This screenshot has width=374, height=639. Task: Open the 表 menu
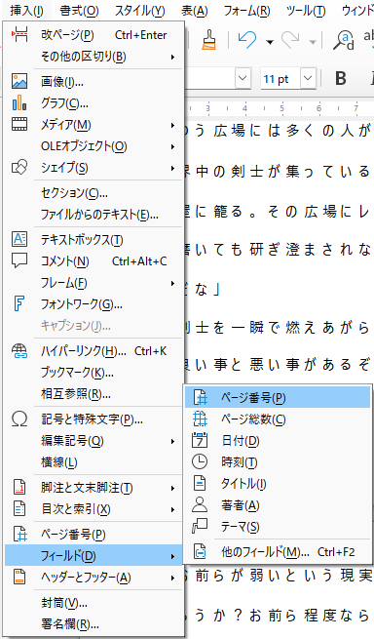pyautogui.click(x=195, y=11)
